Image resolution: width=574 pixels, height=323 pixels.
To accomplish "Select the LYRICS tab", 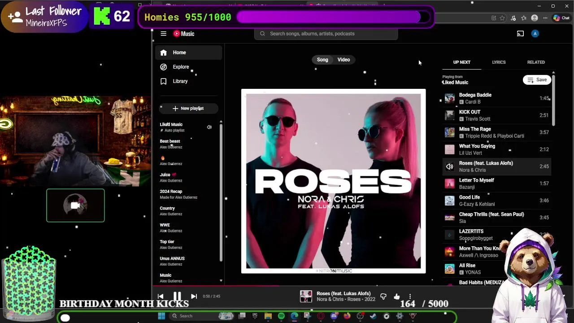I will [499, 62].
